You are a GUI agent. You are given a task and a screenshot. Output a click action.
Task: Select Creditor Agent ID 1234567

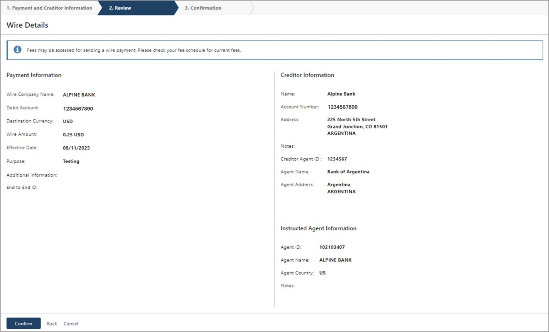(337, 159)
